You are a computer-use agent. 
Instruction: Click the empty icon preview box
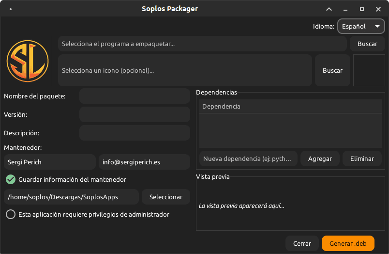[x=369, y=70]
